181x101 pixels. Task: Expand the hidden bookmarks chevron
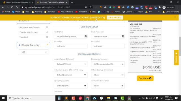pyautogui.click(x=159, y=12)
